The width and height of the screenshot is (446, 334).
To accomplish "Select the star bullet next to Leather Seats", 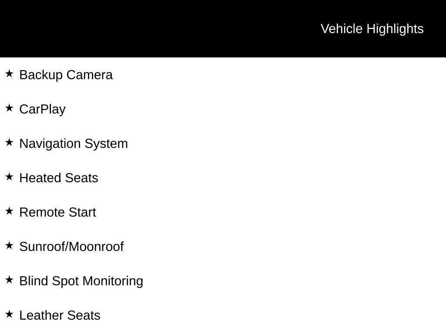I will 9,314.
